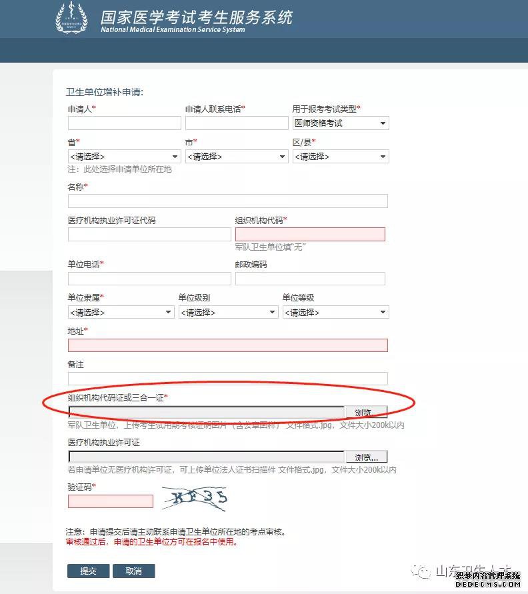Click the 地址 address input field

pyautogui.click(x=227, y=345)
